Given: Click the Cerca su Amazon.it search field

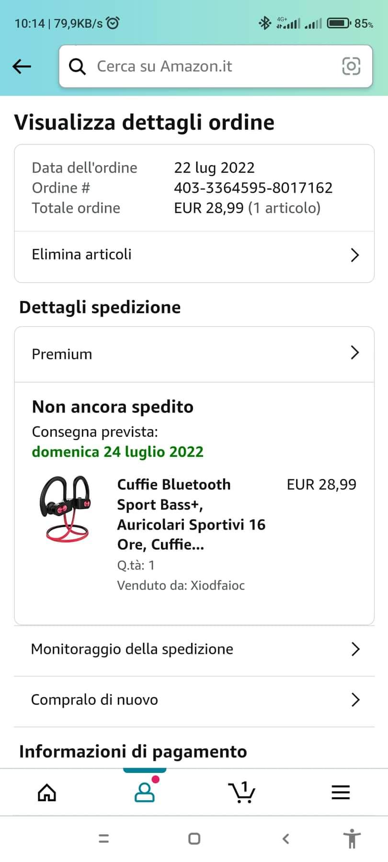Looking at the screenshot, I should pyautogui.click(x=216, y=66).
